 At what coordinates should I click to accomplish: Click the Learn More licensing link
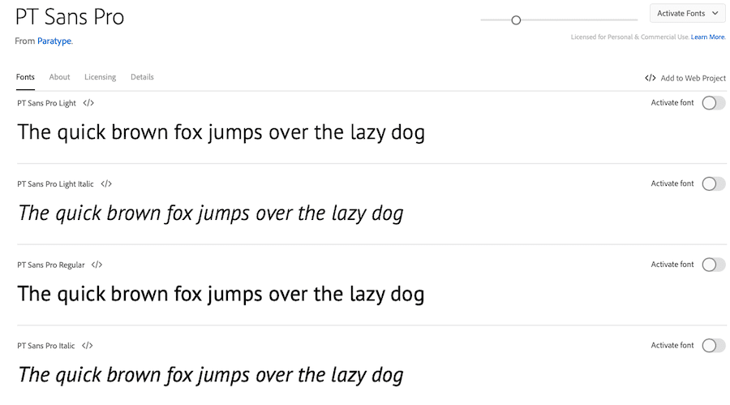[x=708, y=37]
